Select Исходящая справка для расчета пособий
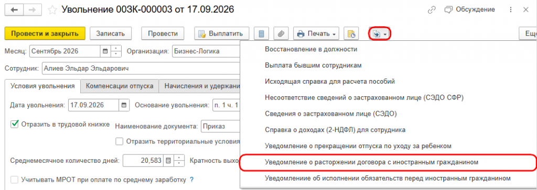Viewport: 537px width, 190px height. click(330, 81)
